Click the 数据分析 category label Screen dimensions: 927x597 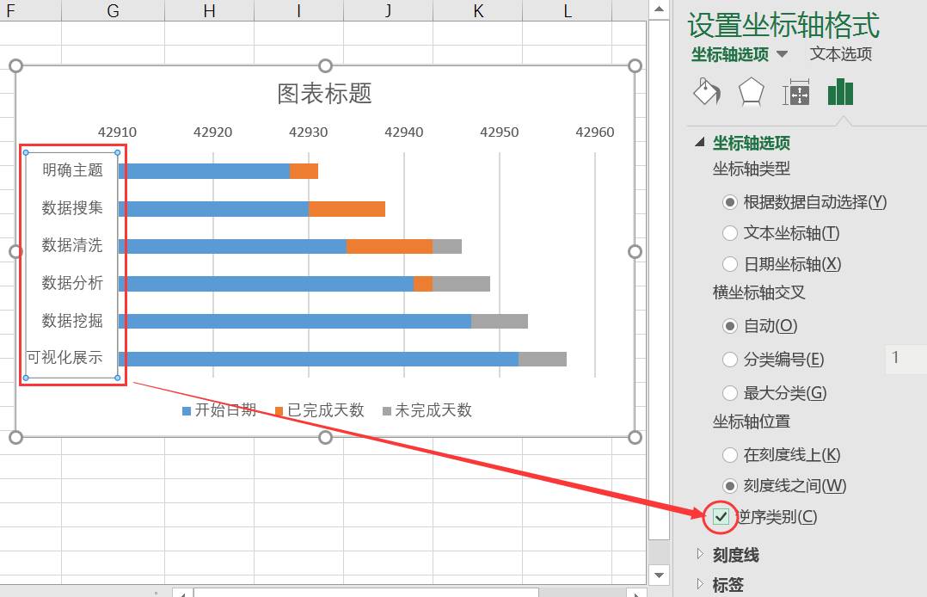point(73,283)
